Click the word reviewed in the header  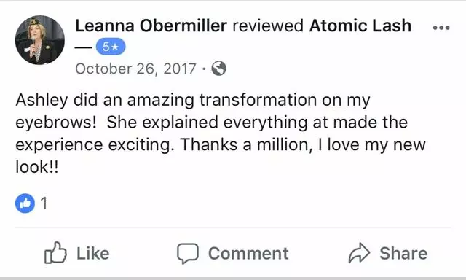(268, 26)
